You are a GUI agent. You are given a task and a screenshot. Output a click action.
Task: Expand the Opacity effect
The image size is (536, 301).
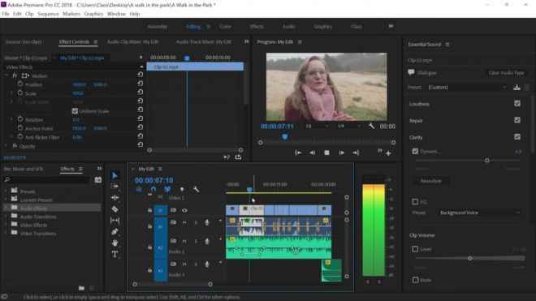(x=6, y=146)
